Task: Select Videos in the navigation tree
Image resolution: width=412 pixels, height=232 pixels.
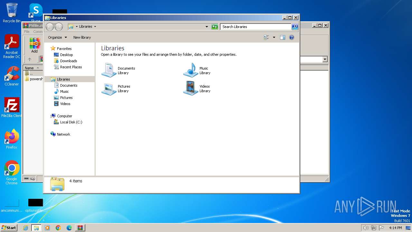Action: 65,104
